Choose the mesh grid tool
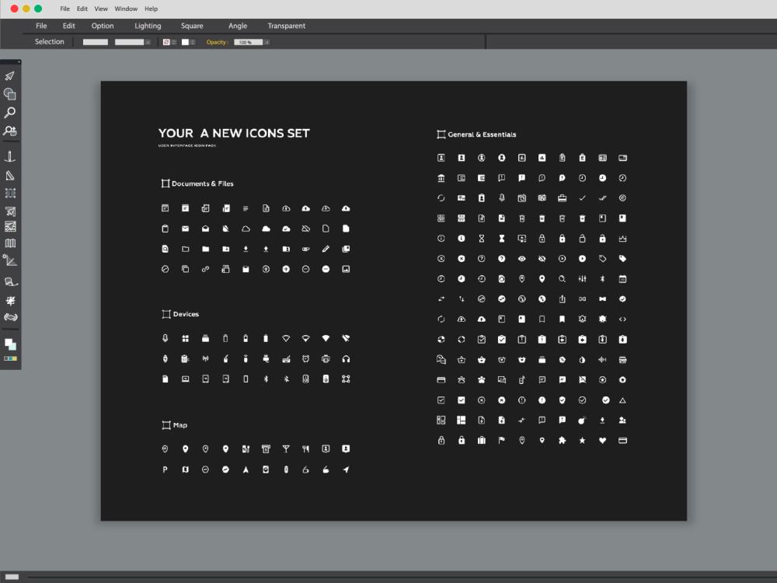 10,300
